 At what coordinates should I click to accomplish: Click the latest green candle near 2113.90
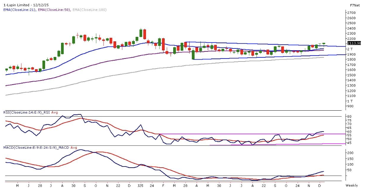pyautogui.click(x=324, y=44)
